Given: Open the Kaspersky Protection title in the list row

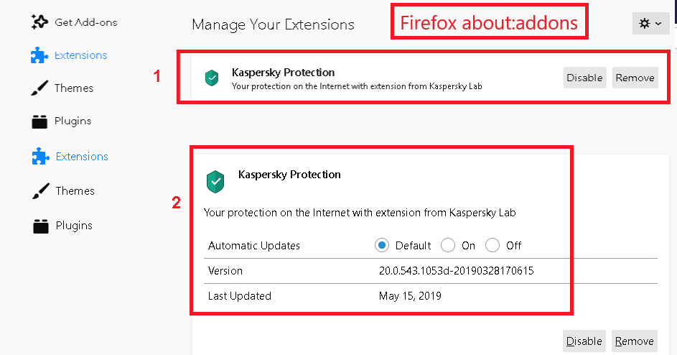Looking at the screenshot, I should pos(283,73).
